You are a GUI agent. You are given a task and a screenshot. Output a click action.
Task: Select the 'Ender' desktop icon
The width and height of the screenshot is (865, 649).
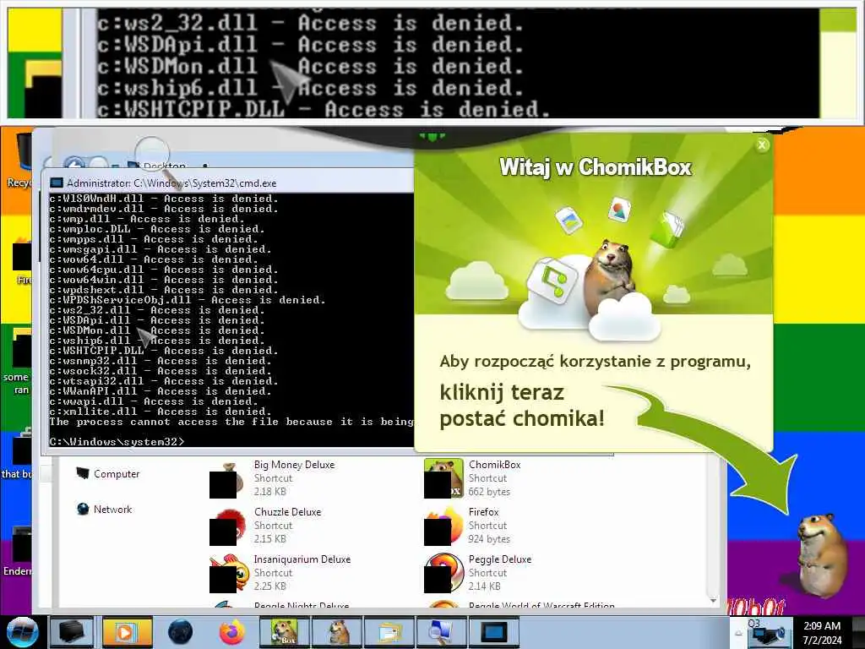[x=19, y=551]
